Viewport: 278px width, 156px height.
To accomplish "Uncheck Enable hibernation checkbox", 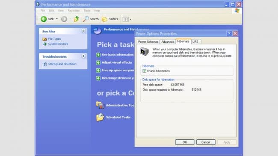I will pyautogui.click(x=144, y=71).
